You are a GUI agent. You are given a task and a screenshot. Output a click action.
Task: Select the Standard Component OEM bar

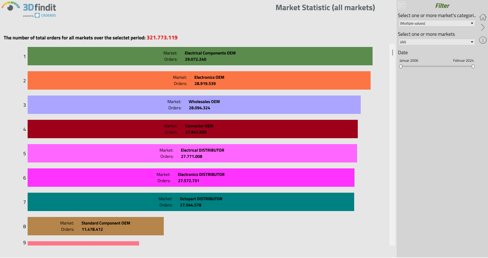tap(95, 226)
